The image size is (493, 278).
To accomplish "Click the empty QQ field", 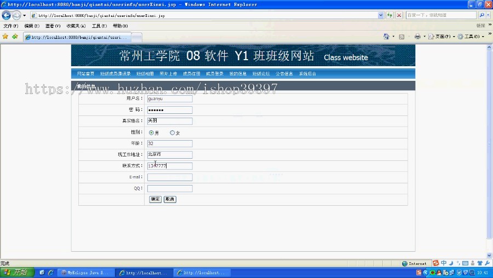I will (170, 188).
